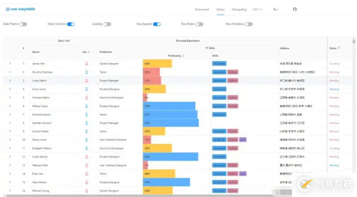Turn off the Fixed Columns switch
The height and width of the screenshot is (197, 357).
pos(71,24)
